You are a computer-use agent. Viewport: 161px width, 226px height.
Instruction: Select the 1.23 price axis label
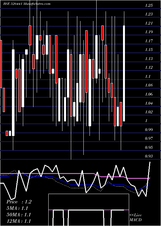click(x=149, y=14)
